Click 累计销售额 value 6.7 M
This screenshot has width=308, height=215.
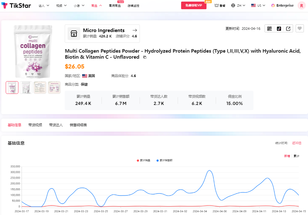(121, 103)
